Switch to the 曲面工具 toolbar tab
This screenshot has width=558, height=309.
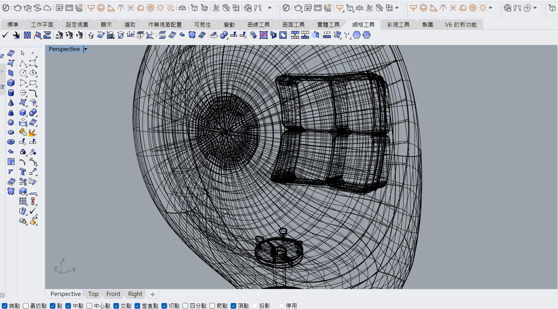tap(293, 25)
